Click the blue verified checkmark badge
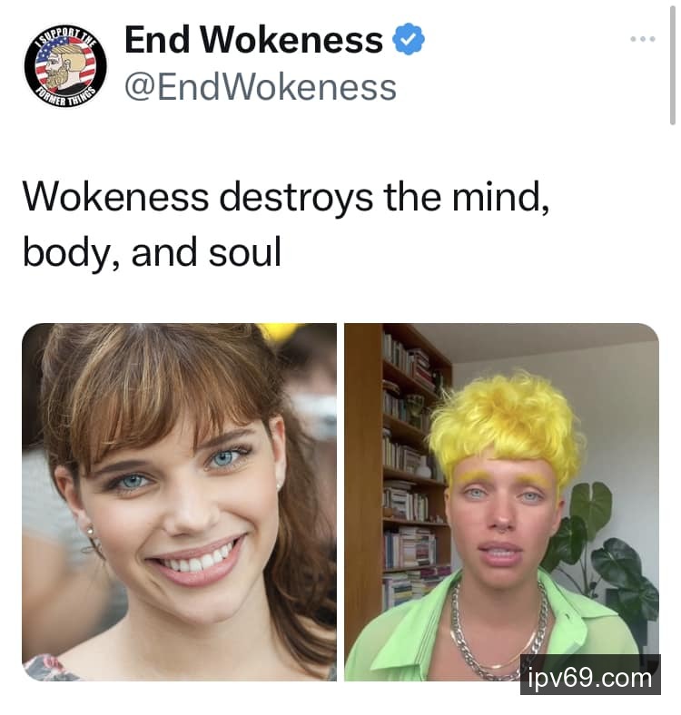This screenshot has height=715, width=681. [x=409, y=39]
